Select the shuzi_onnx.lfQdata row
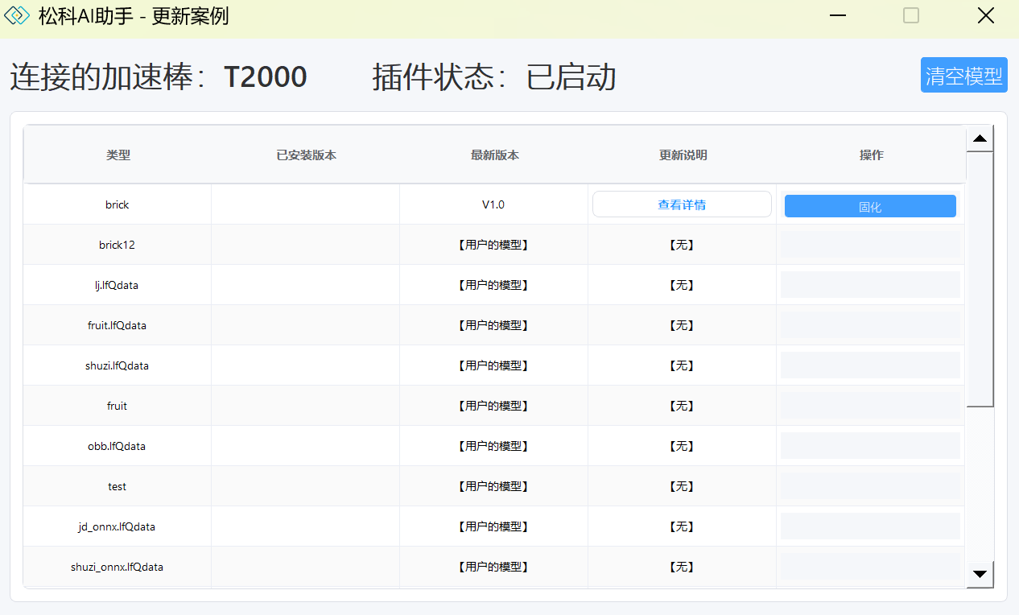Image resolution: width=1019 pixels, height=615 pixels. point(118,567)
